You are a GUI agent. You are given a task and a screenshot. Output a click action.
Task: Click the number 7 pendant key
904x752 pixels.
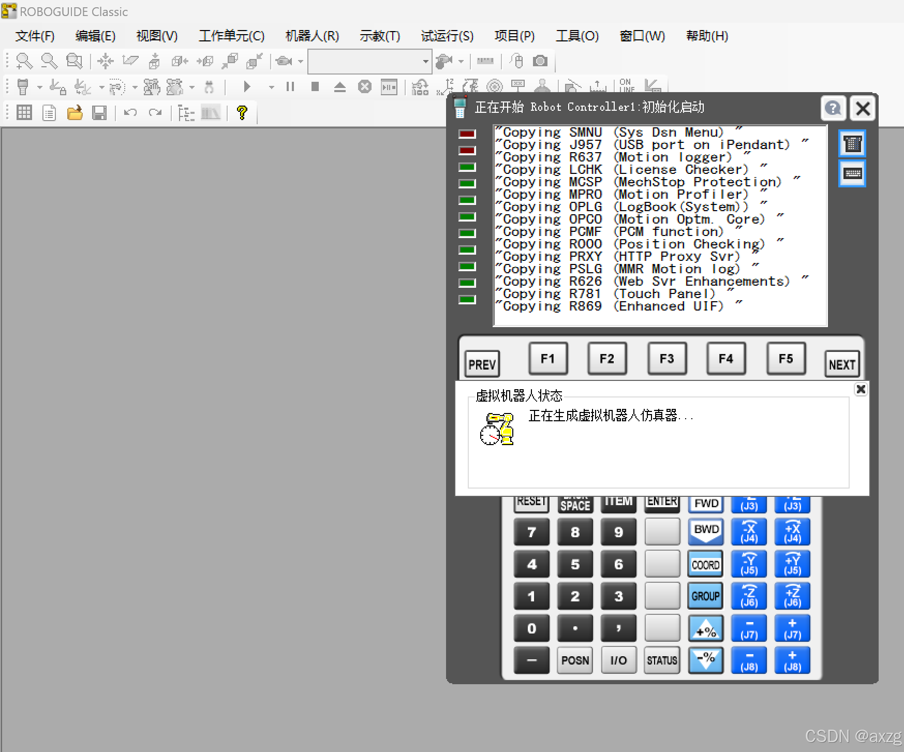pos(532,532)
